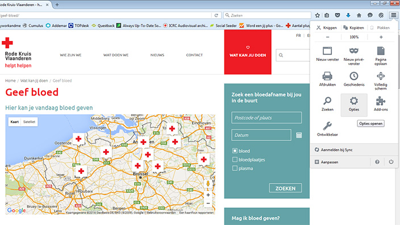
Task: Focus the Postcode of plaats field
Action: tap(266, 118)
